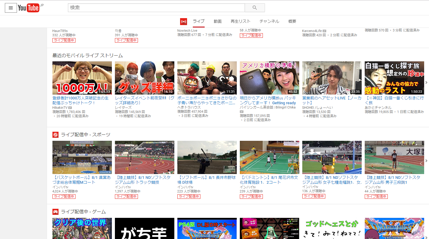Viewport: 429px width, 239px height.
Task: Open the Nowtech Live channel name
Action: coord(187,31)
